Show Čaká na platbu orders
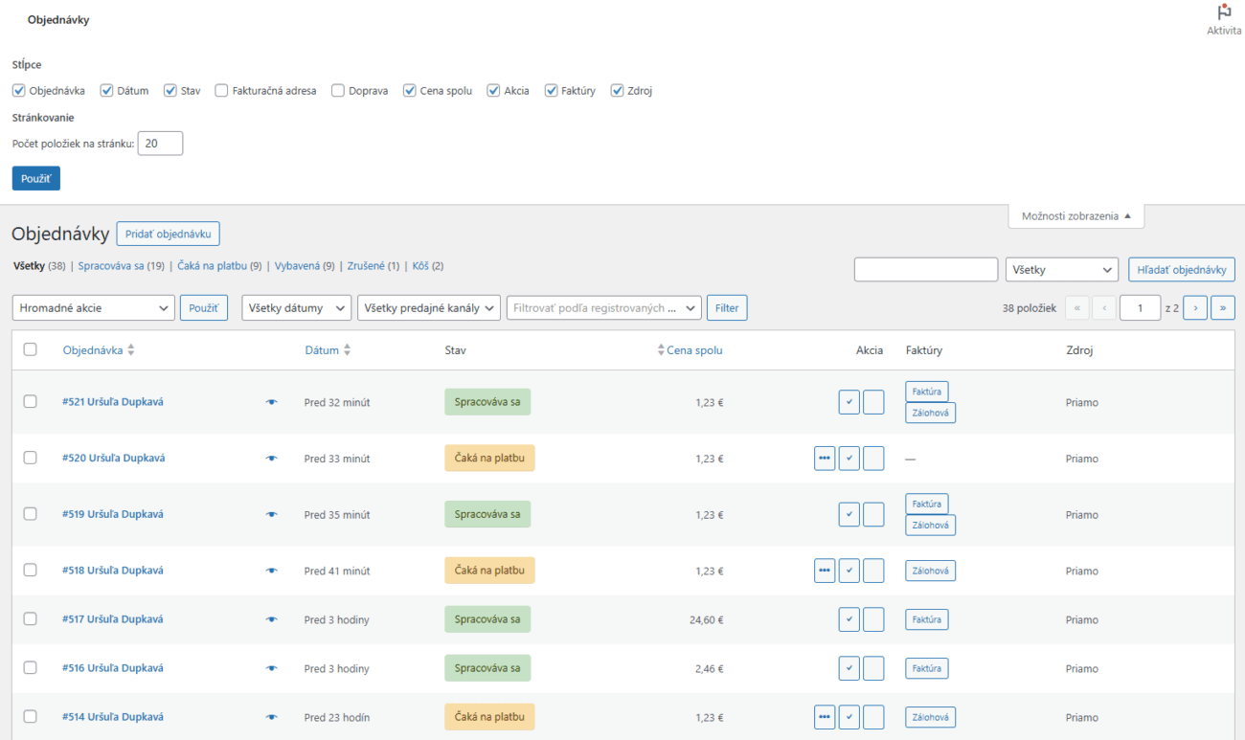The height and width of the screenshot is (740, 1245). (x=212, y=266)
